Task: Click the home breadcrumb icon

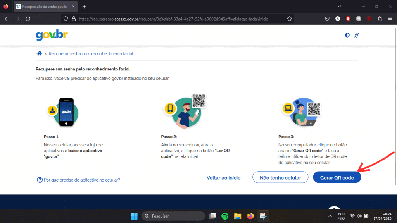Action: tap(39, 53)
